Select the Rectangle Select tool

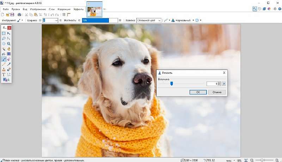pyautogui.click(x=4, y=33)
